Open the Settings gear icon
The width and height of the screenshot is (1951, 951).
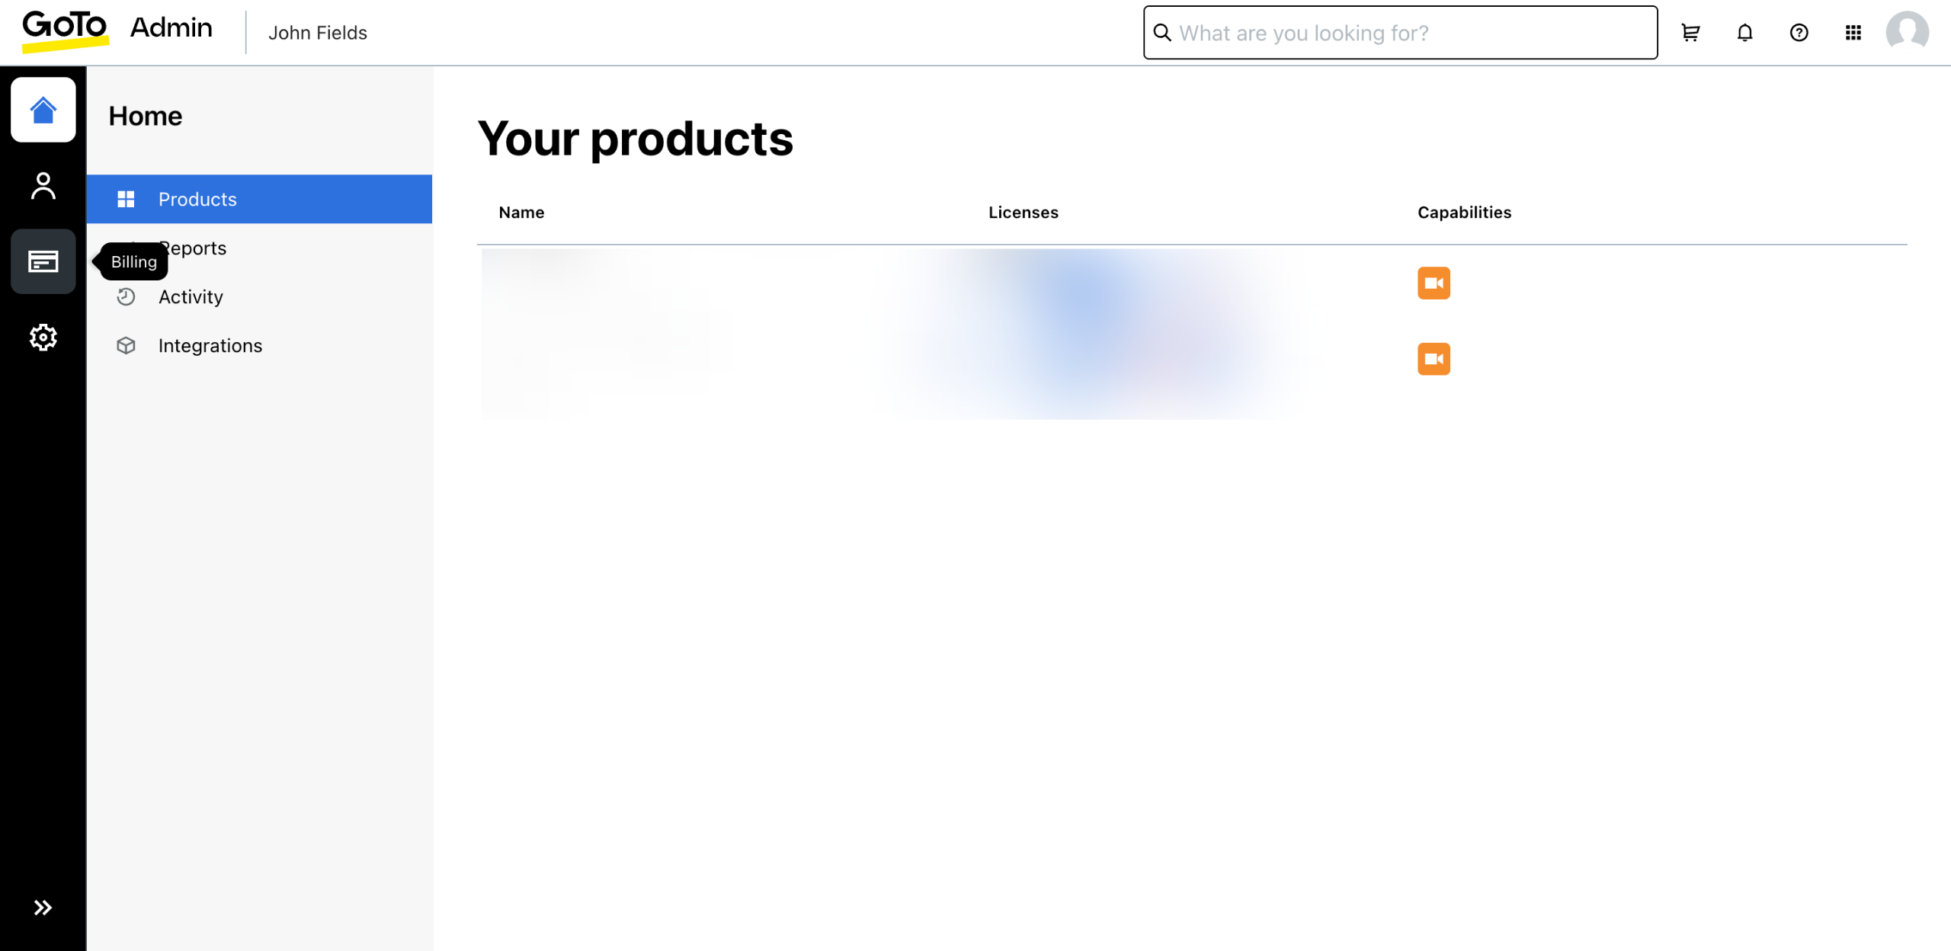pyautogui.click(x=43, y=337)
